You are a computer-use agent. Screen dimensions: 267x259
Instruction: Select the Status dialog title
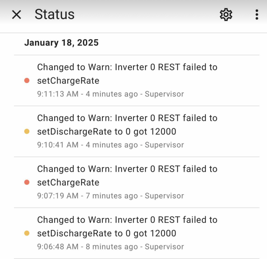pos(55,14)
